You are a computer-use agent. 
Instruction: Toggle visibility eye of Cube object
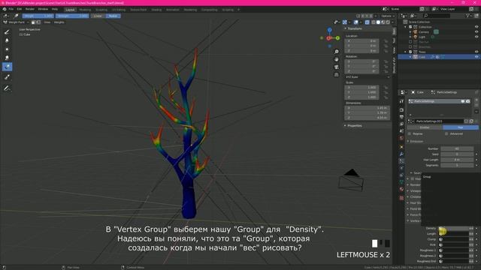[476, 57]
